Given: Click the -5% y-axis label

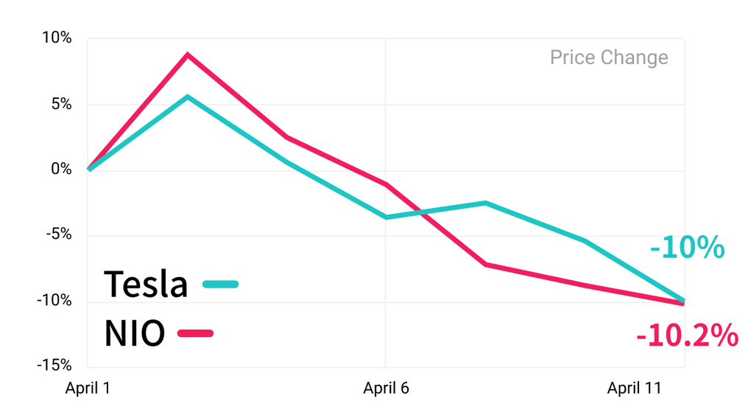Looking at the screenshot, I should click(59, 234).
